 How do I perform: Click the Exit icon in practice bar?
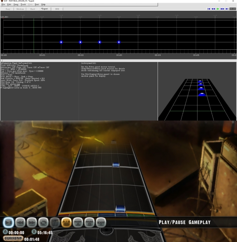101,222
